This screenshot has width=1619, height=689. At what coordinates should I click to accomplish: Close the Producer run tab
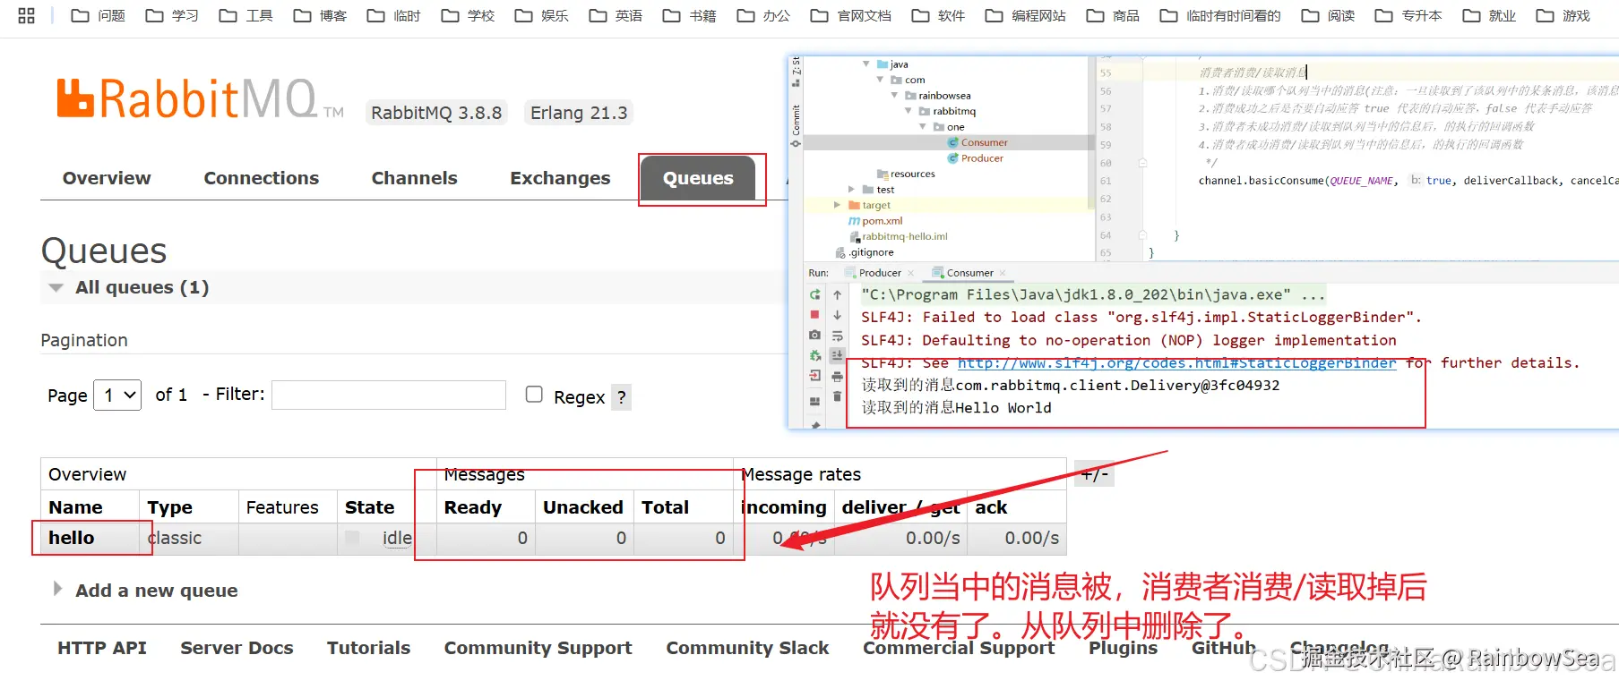click(911, 273)
